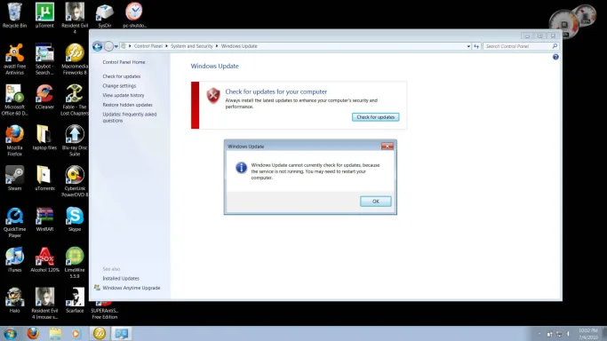Screen dimensions: 607x341
Task: Open the Resident Evil 4 desktop shortcut
Action: click(75, 18)
